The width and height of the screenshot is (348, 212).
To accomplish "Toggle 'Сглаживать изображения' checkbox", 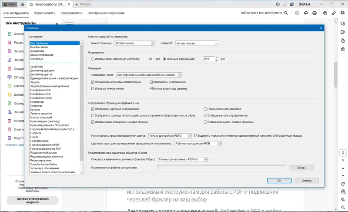I will tap(151, 82).
